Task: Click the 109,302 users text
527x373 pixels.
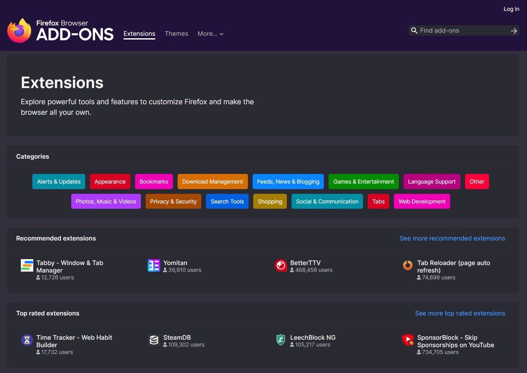Action: click(186, 345)
